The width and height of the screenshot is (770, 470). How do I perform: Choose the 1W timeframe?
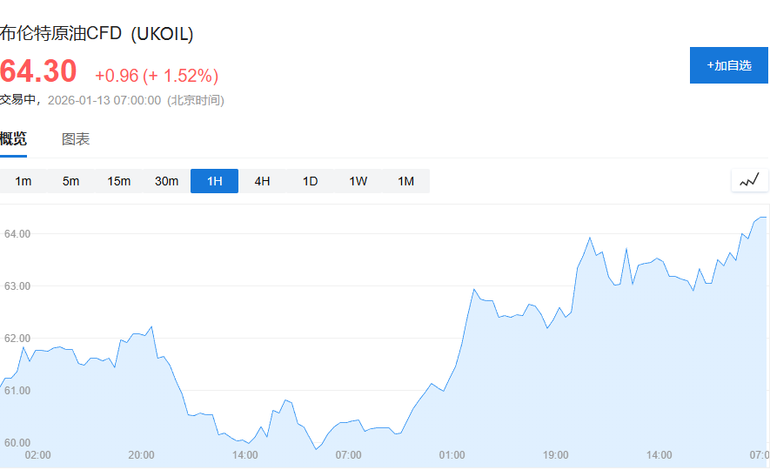[358, 181]
